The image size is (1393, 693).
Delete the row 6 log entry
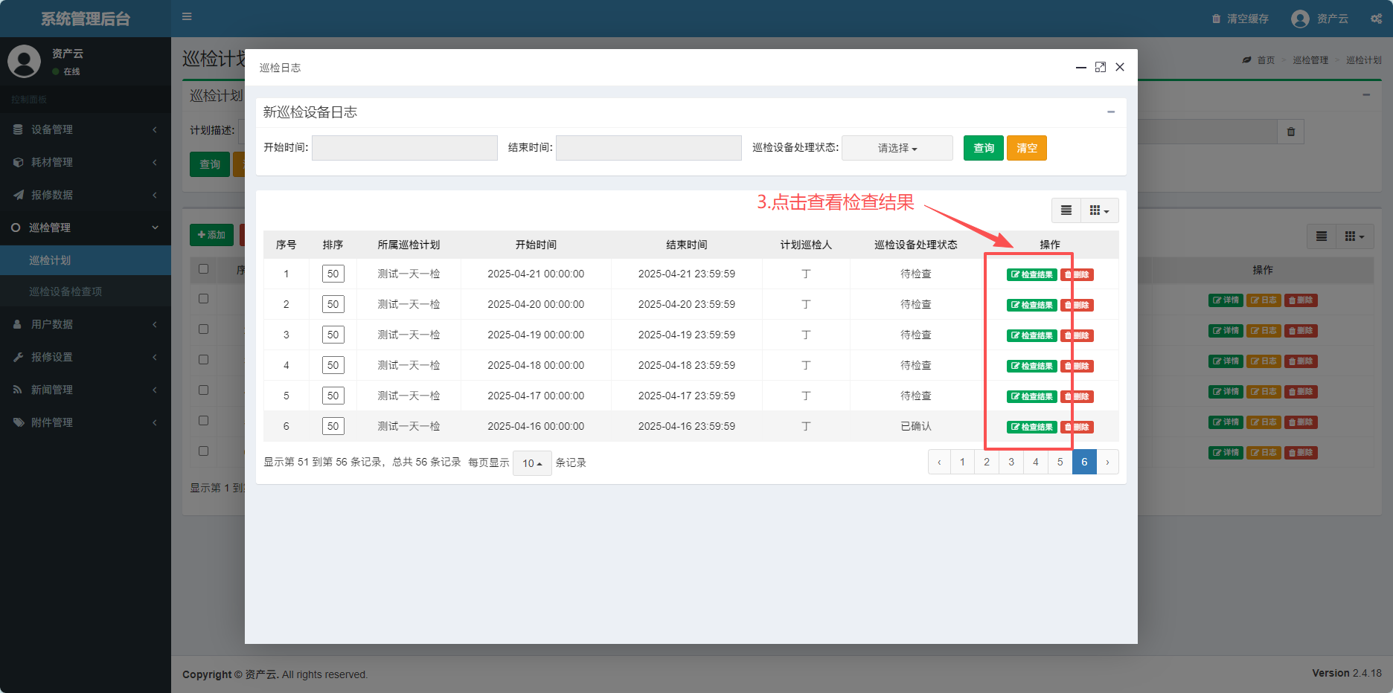click(1078, 427)
